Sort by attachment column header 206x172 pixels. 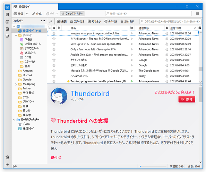pyautogui.click(x=59, y=28)
